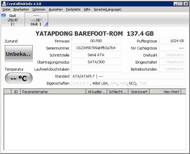Close the CrystalDiskInfo window
The width and height of the screenshot is (190, 154).
point(186,4)
